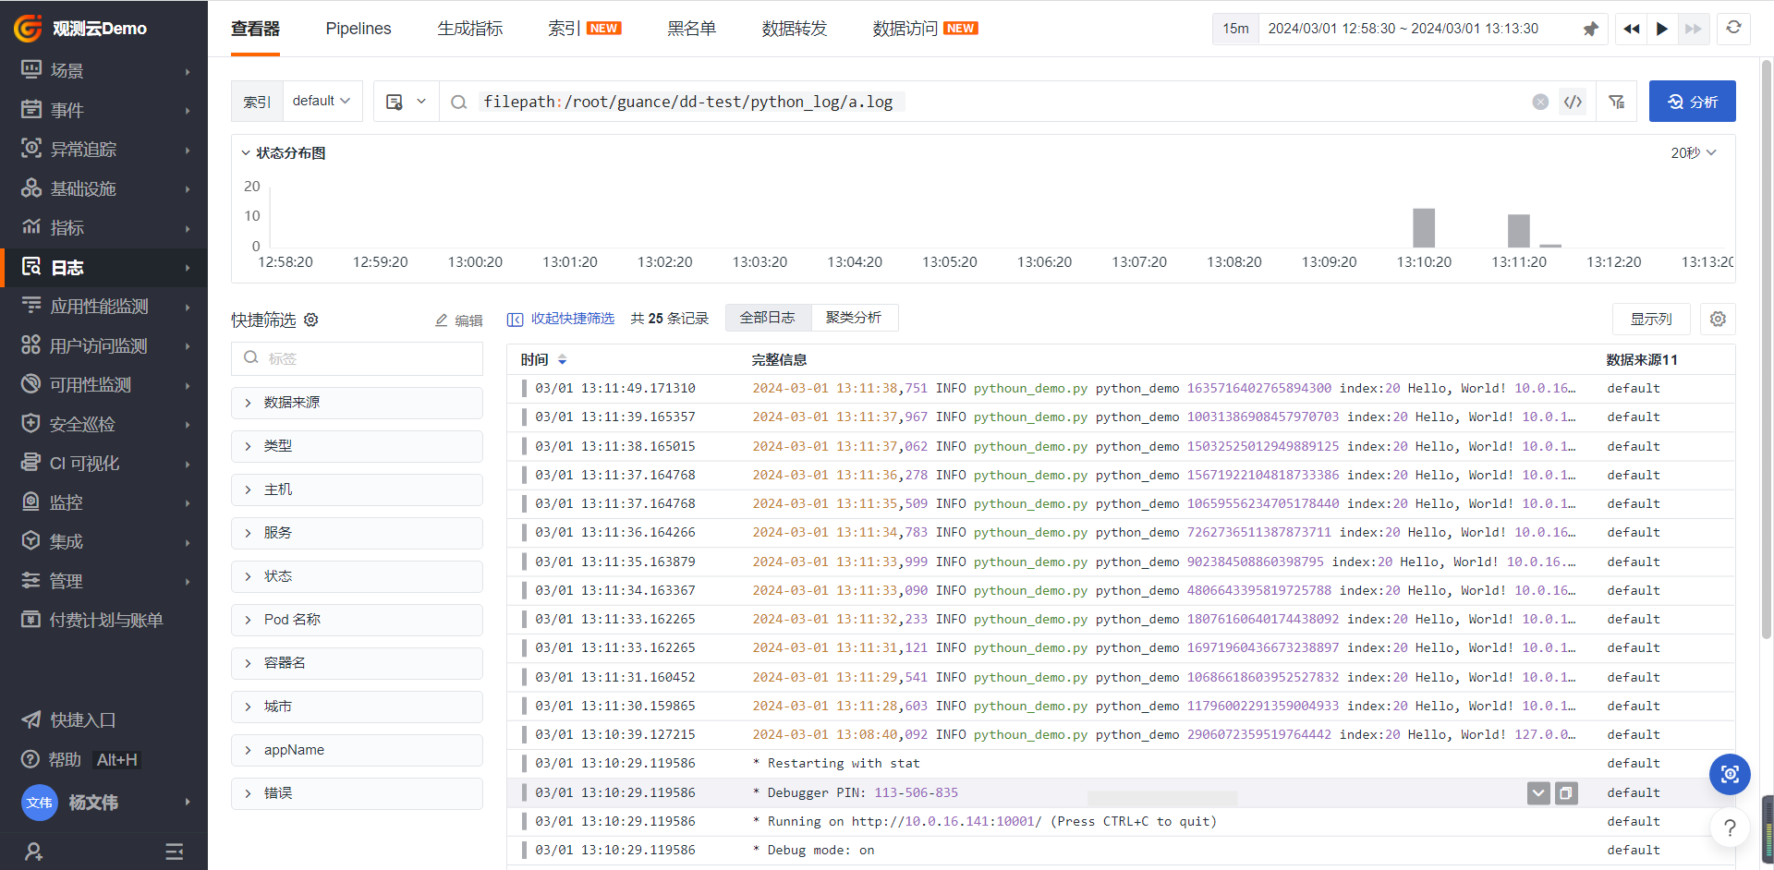The width and height of the screenshot is (1774, 870).
Task: Open 安全巡检 sidebar section
Action: [103, 424]
